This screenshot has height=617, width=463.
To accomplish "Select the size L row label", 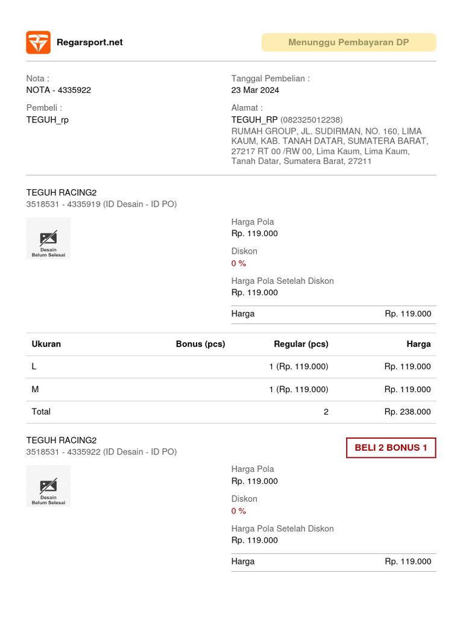I will pos(34,366).
